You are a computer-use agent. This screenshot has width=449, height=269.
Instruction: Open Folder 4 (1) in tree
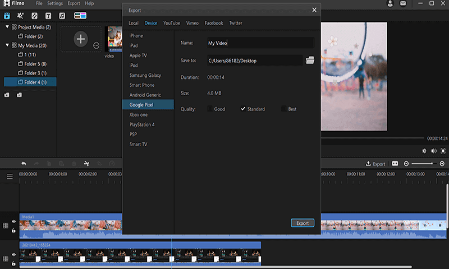point(30,82)
